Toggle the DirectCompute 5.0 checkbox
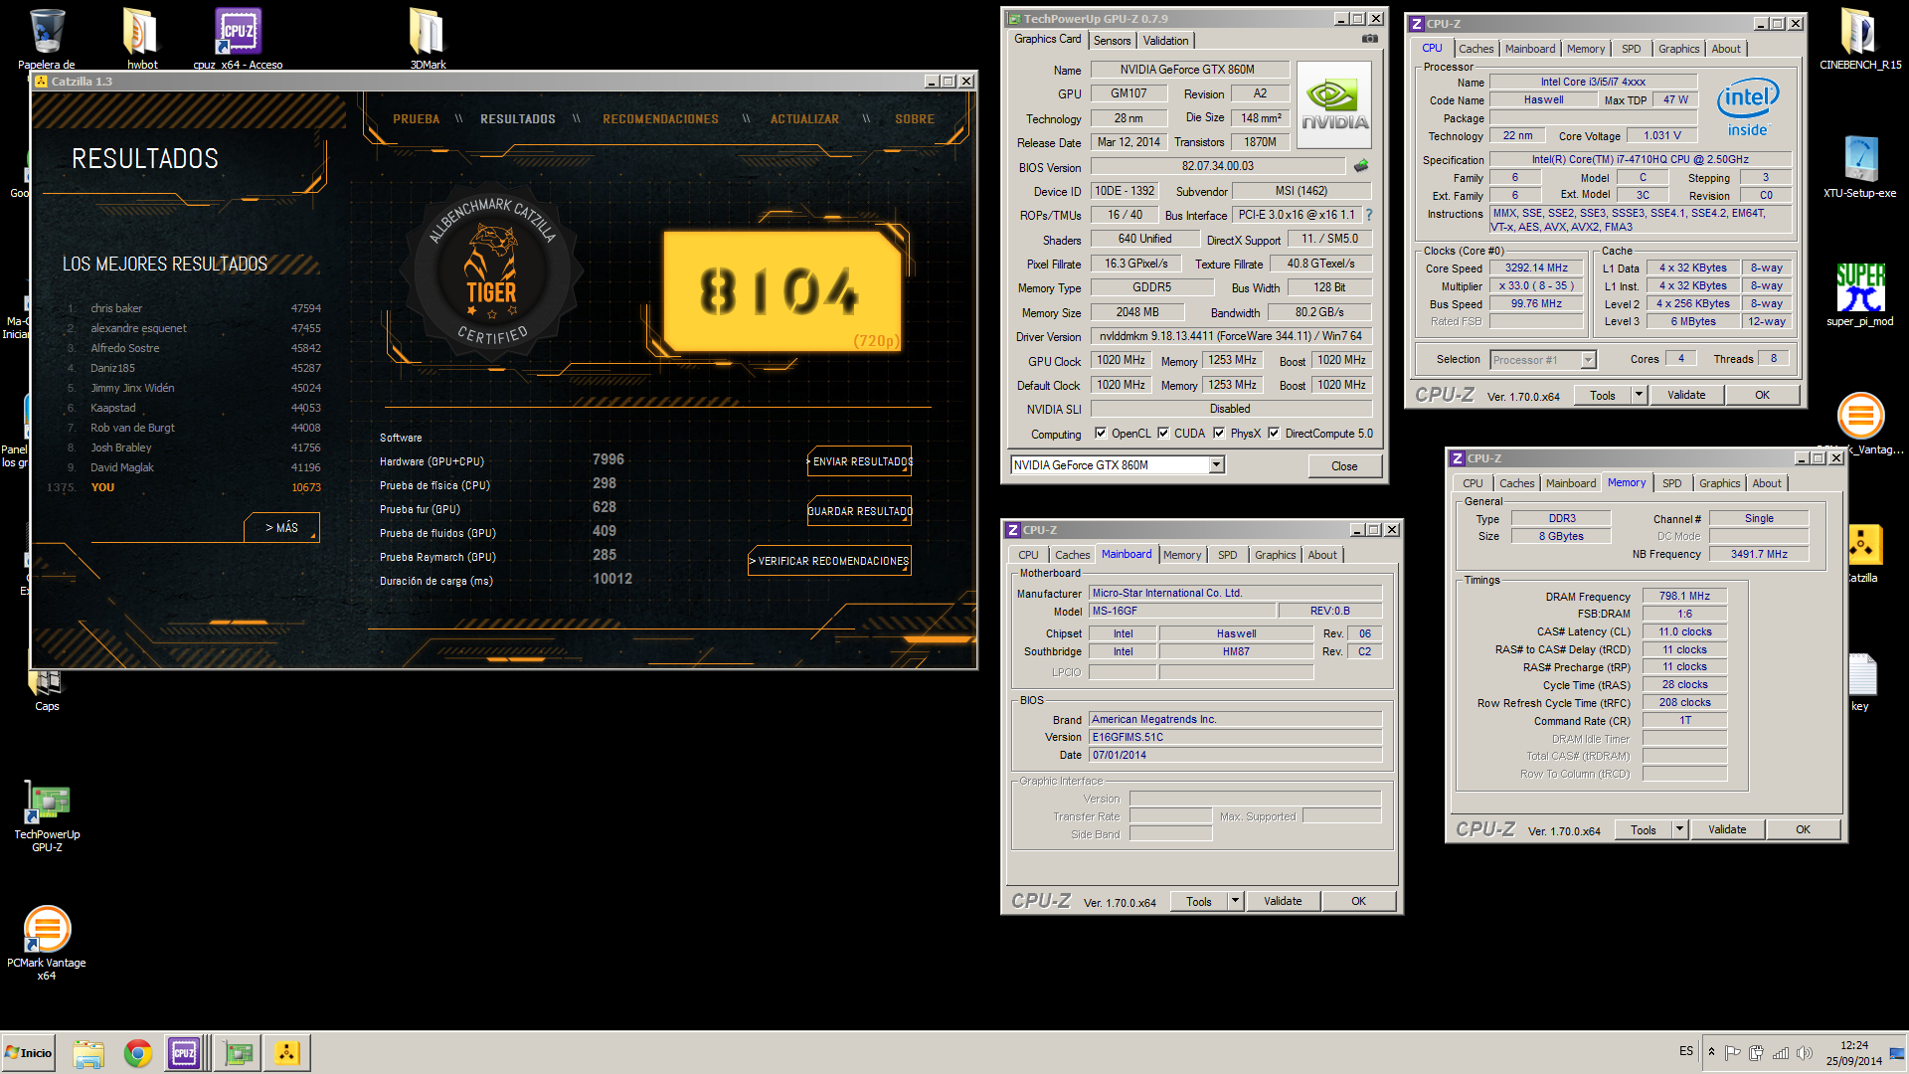Screen dimensions: 1909x1074 point(1274,434)
